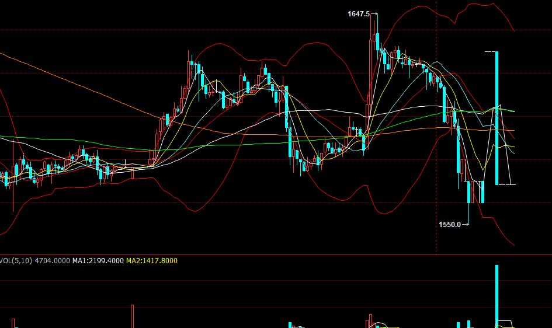
Task: Click the red hollow volume bar mid-left
Action: (133, 316)
